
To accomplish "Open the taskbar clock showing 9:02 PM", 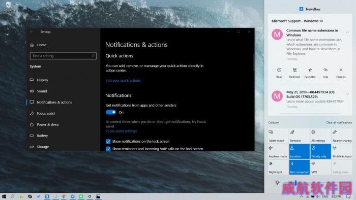I will (336, 196).
